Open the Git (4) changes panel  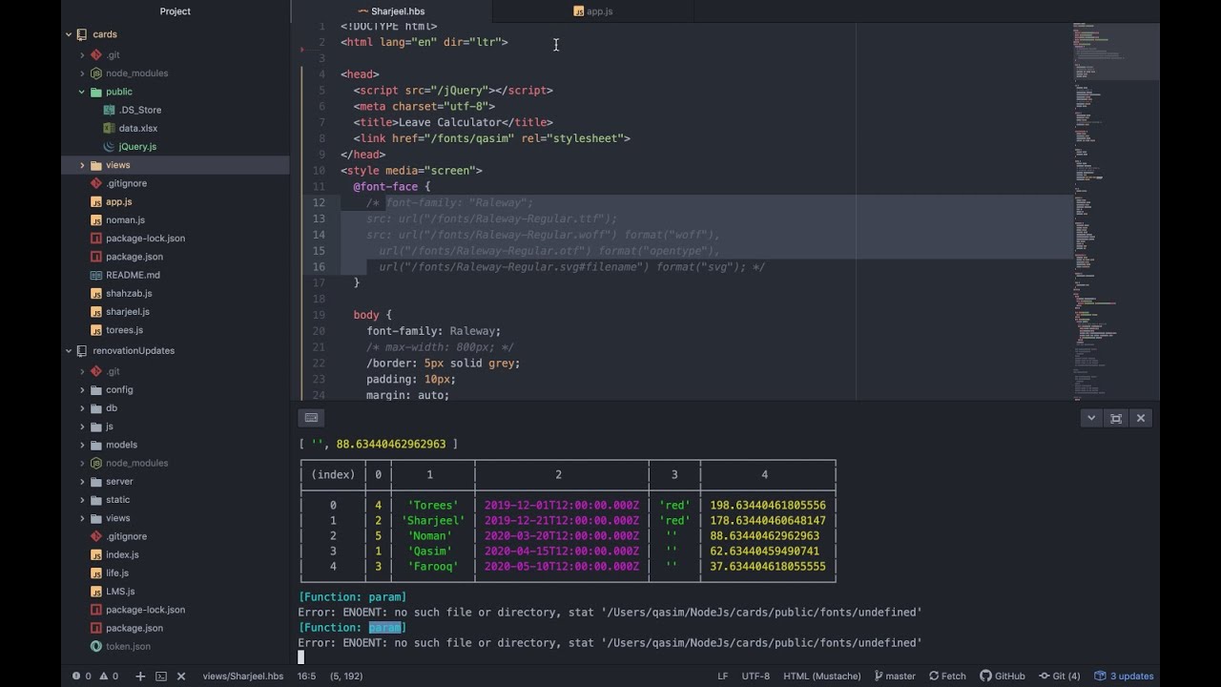point(1059,676)
